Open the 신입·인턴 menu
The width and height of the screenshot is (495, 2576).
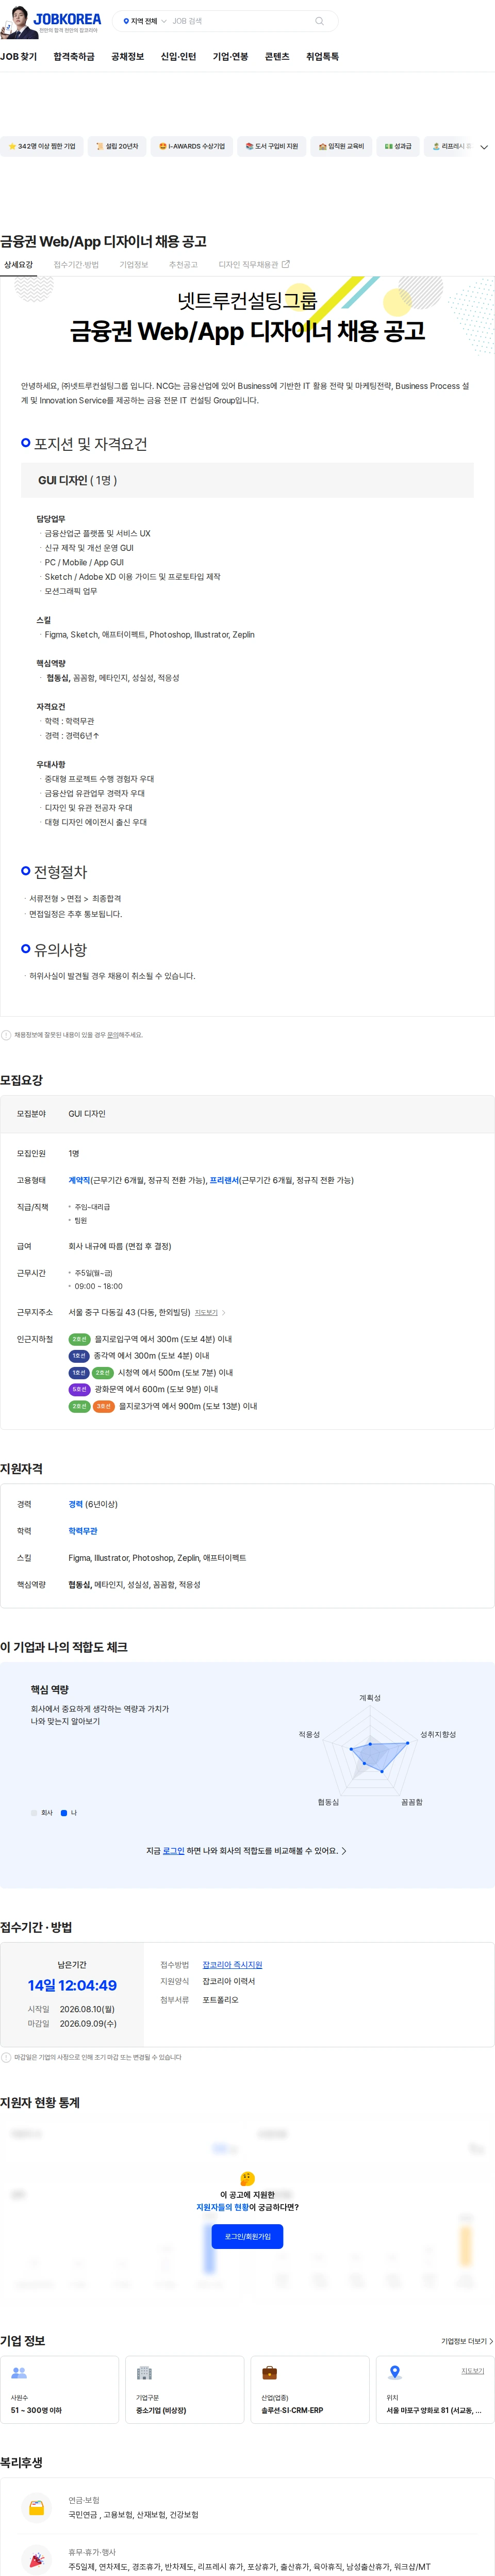point(178,57)
